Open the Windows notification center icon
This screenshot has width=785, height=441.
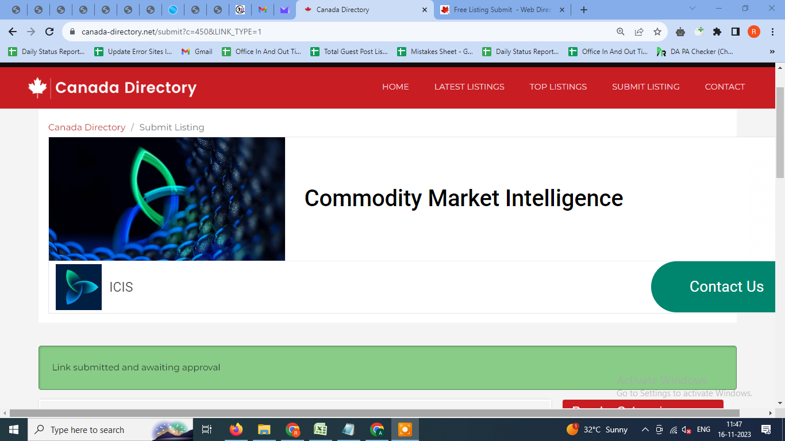[x=766, y=430]
